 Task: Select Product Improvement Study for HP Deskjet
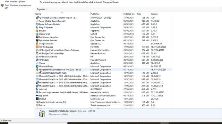[x=63, y=92]
